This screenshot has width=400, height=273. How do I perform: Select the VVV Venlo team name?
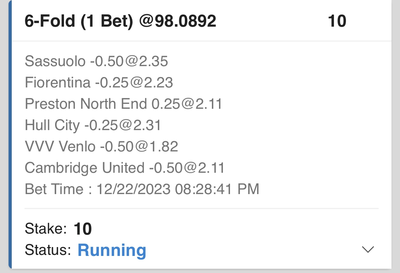click(60, 146)
